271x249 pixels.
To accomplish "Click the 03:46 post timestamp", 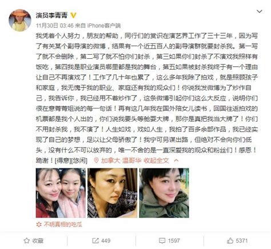I will pyautogui.click(x=67, y=26).
